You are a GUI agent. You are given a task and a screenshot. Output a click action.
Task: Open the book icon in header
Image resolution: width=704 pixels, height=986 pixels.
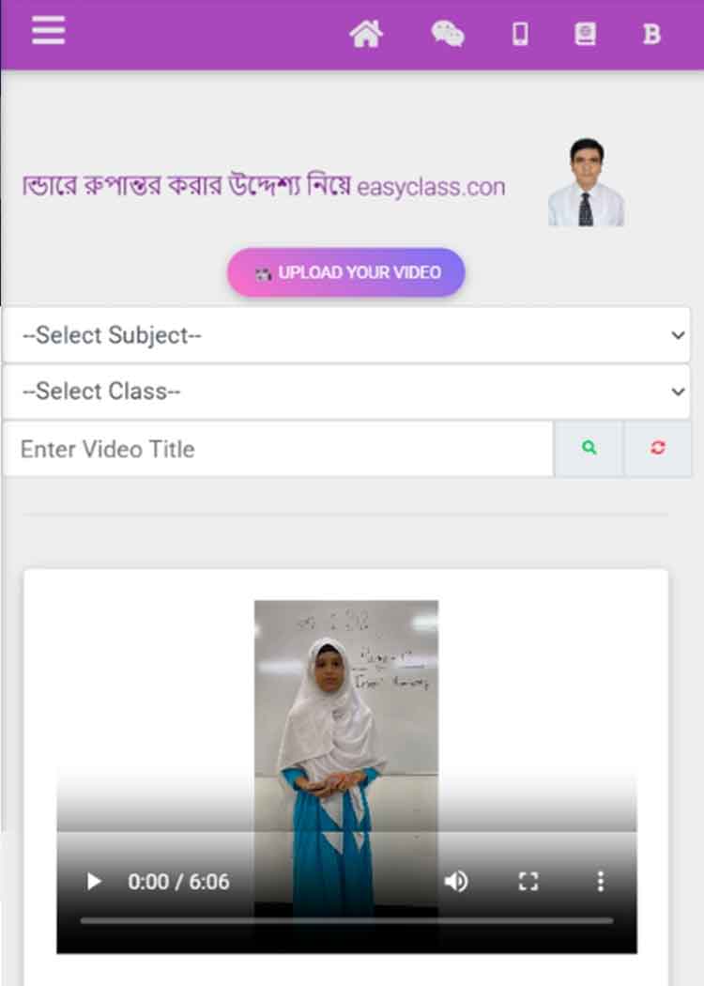click(x=585, y=33)
